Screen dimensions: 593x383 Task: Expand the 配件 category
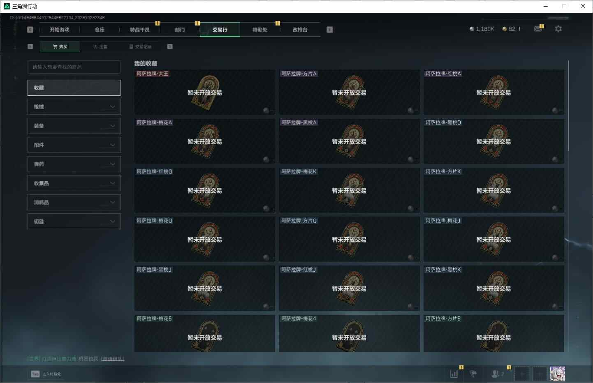click(74, 145)
